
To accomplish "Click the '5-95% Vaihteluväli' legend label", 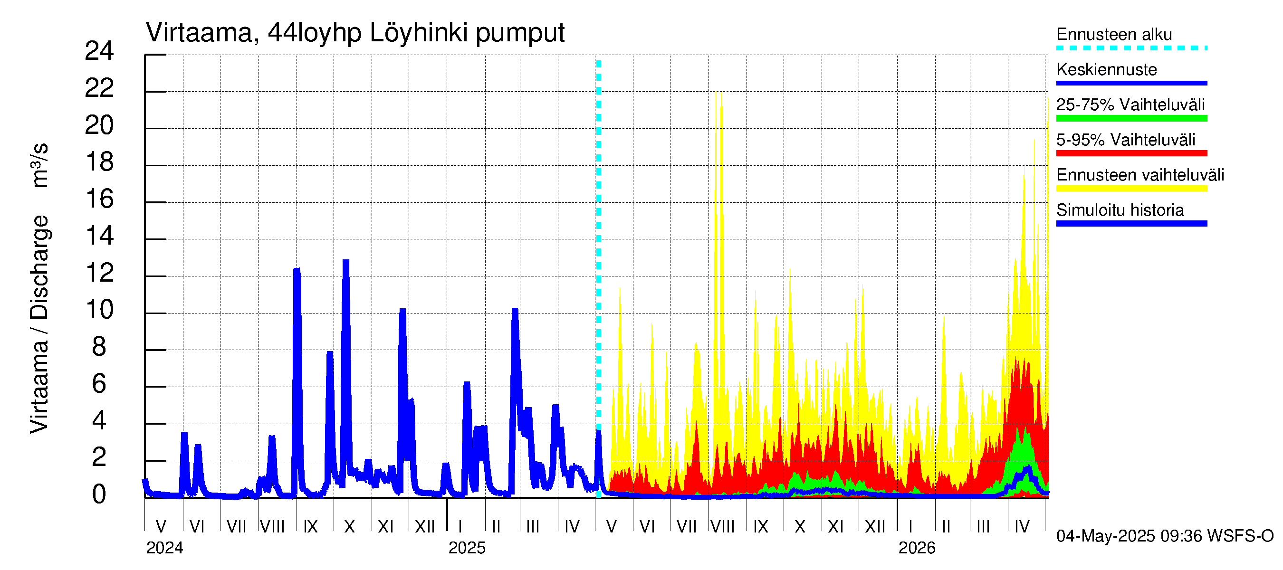I will point(1126,140).
